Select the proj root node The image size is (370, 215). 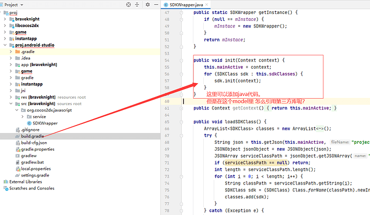[13, 12]
